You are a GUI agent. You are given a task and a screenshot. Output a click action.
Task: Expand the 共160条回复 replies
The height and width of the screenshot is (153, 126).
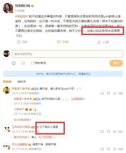pos(22,120)
